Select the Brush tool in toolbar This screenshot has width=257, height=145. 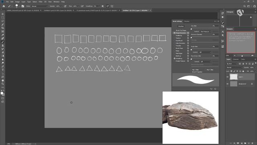click(x=3, y=42)
